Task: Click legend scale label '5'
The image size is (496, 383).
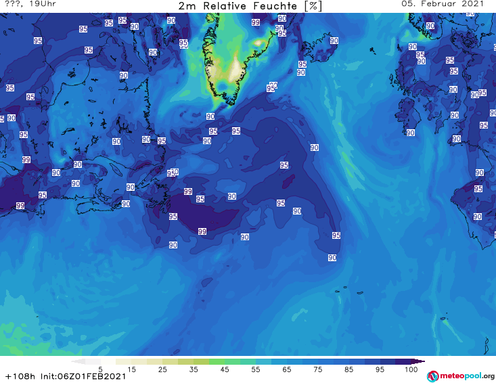Action: point(100,369)
